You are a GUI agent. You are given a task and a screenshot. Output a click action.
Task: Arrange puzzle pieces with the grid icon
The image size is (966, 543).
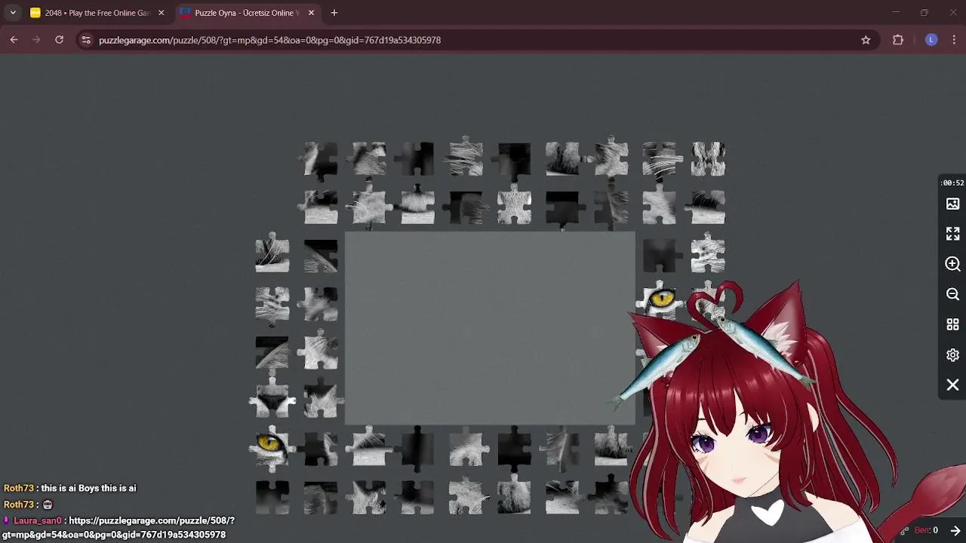coord(952,324)
